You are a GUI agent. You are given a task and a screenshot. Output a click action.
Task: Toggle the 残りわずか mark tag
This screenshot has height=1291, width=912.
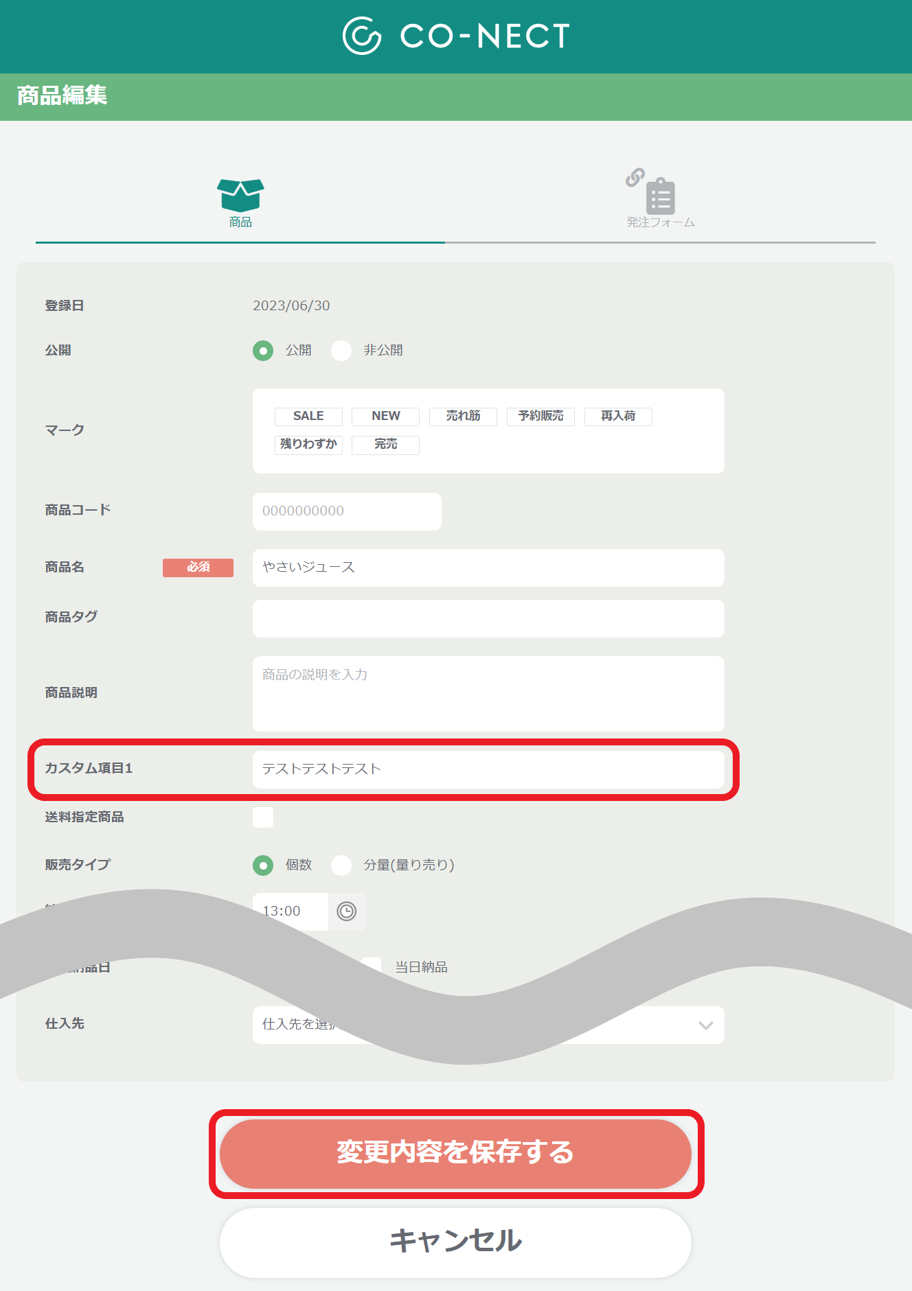click(308, 445)
